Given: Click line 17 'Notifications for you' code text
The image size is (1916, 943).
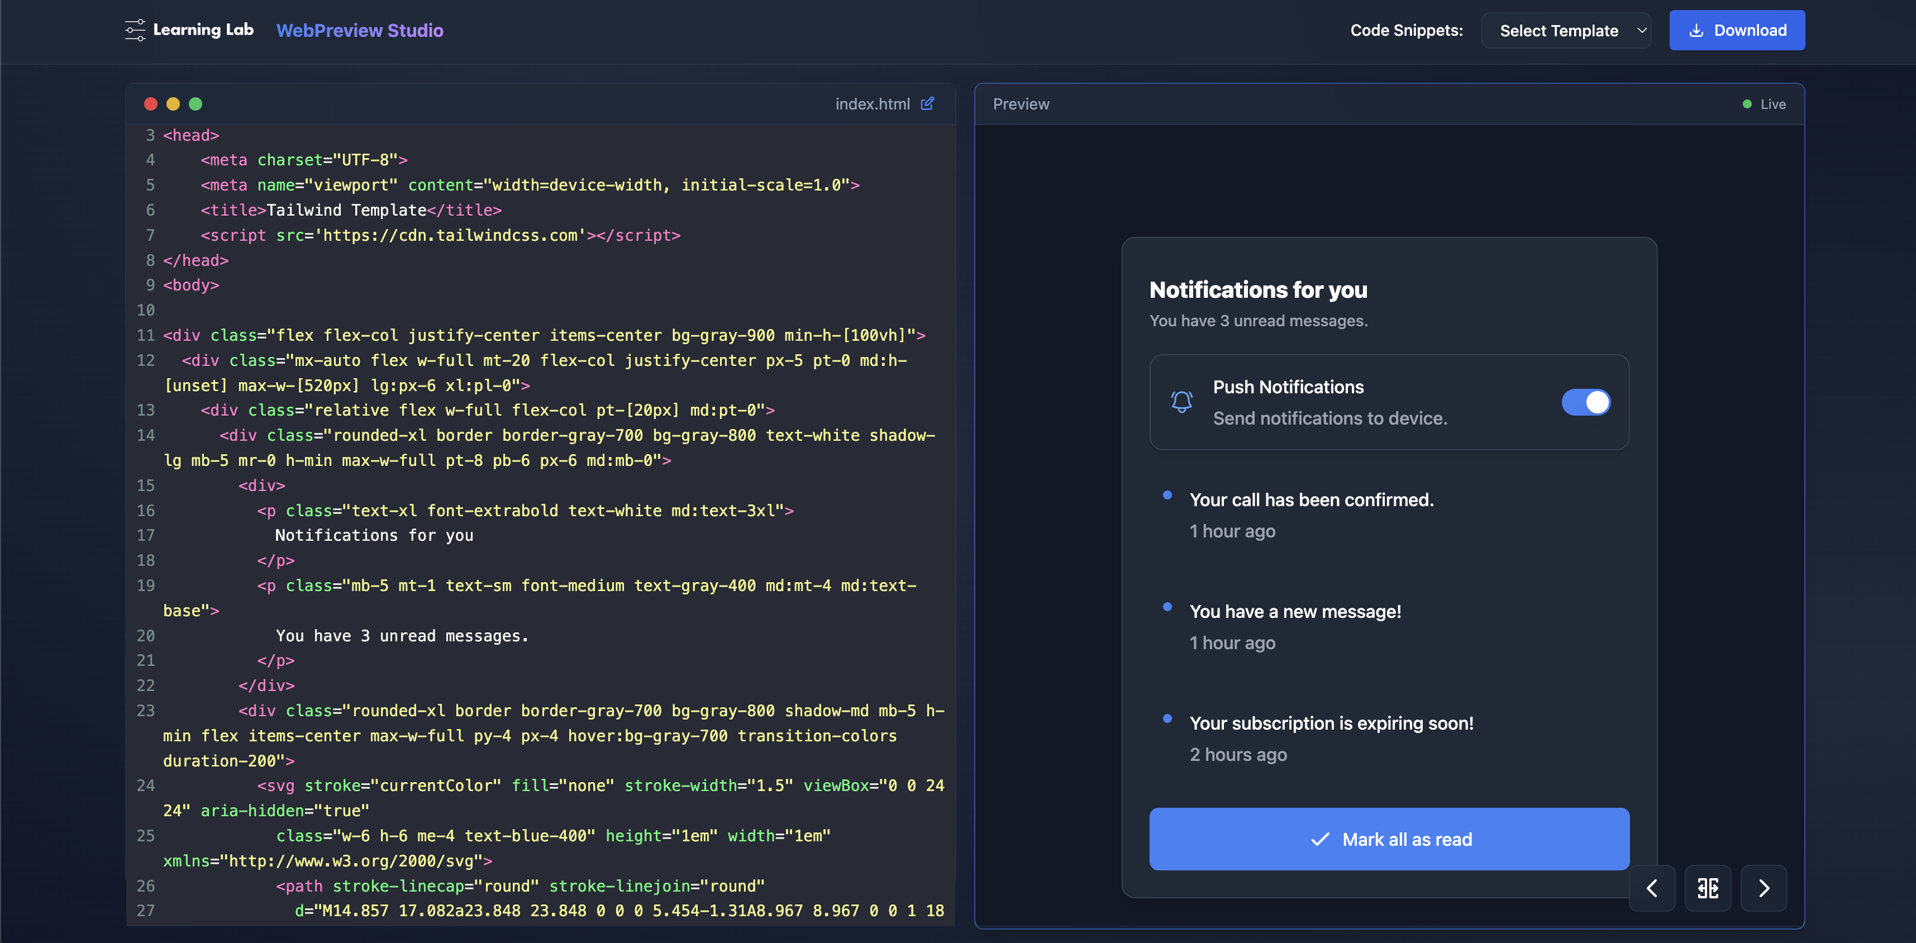Looking at the screenshot, I should coord(374,535).
